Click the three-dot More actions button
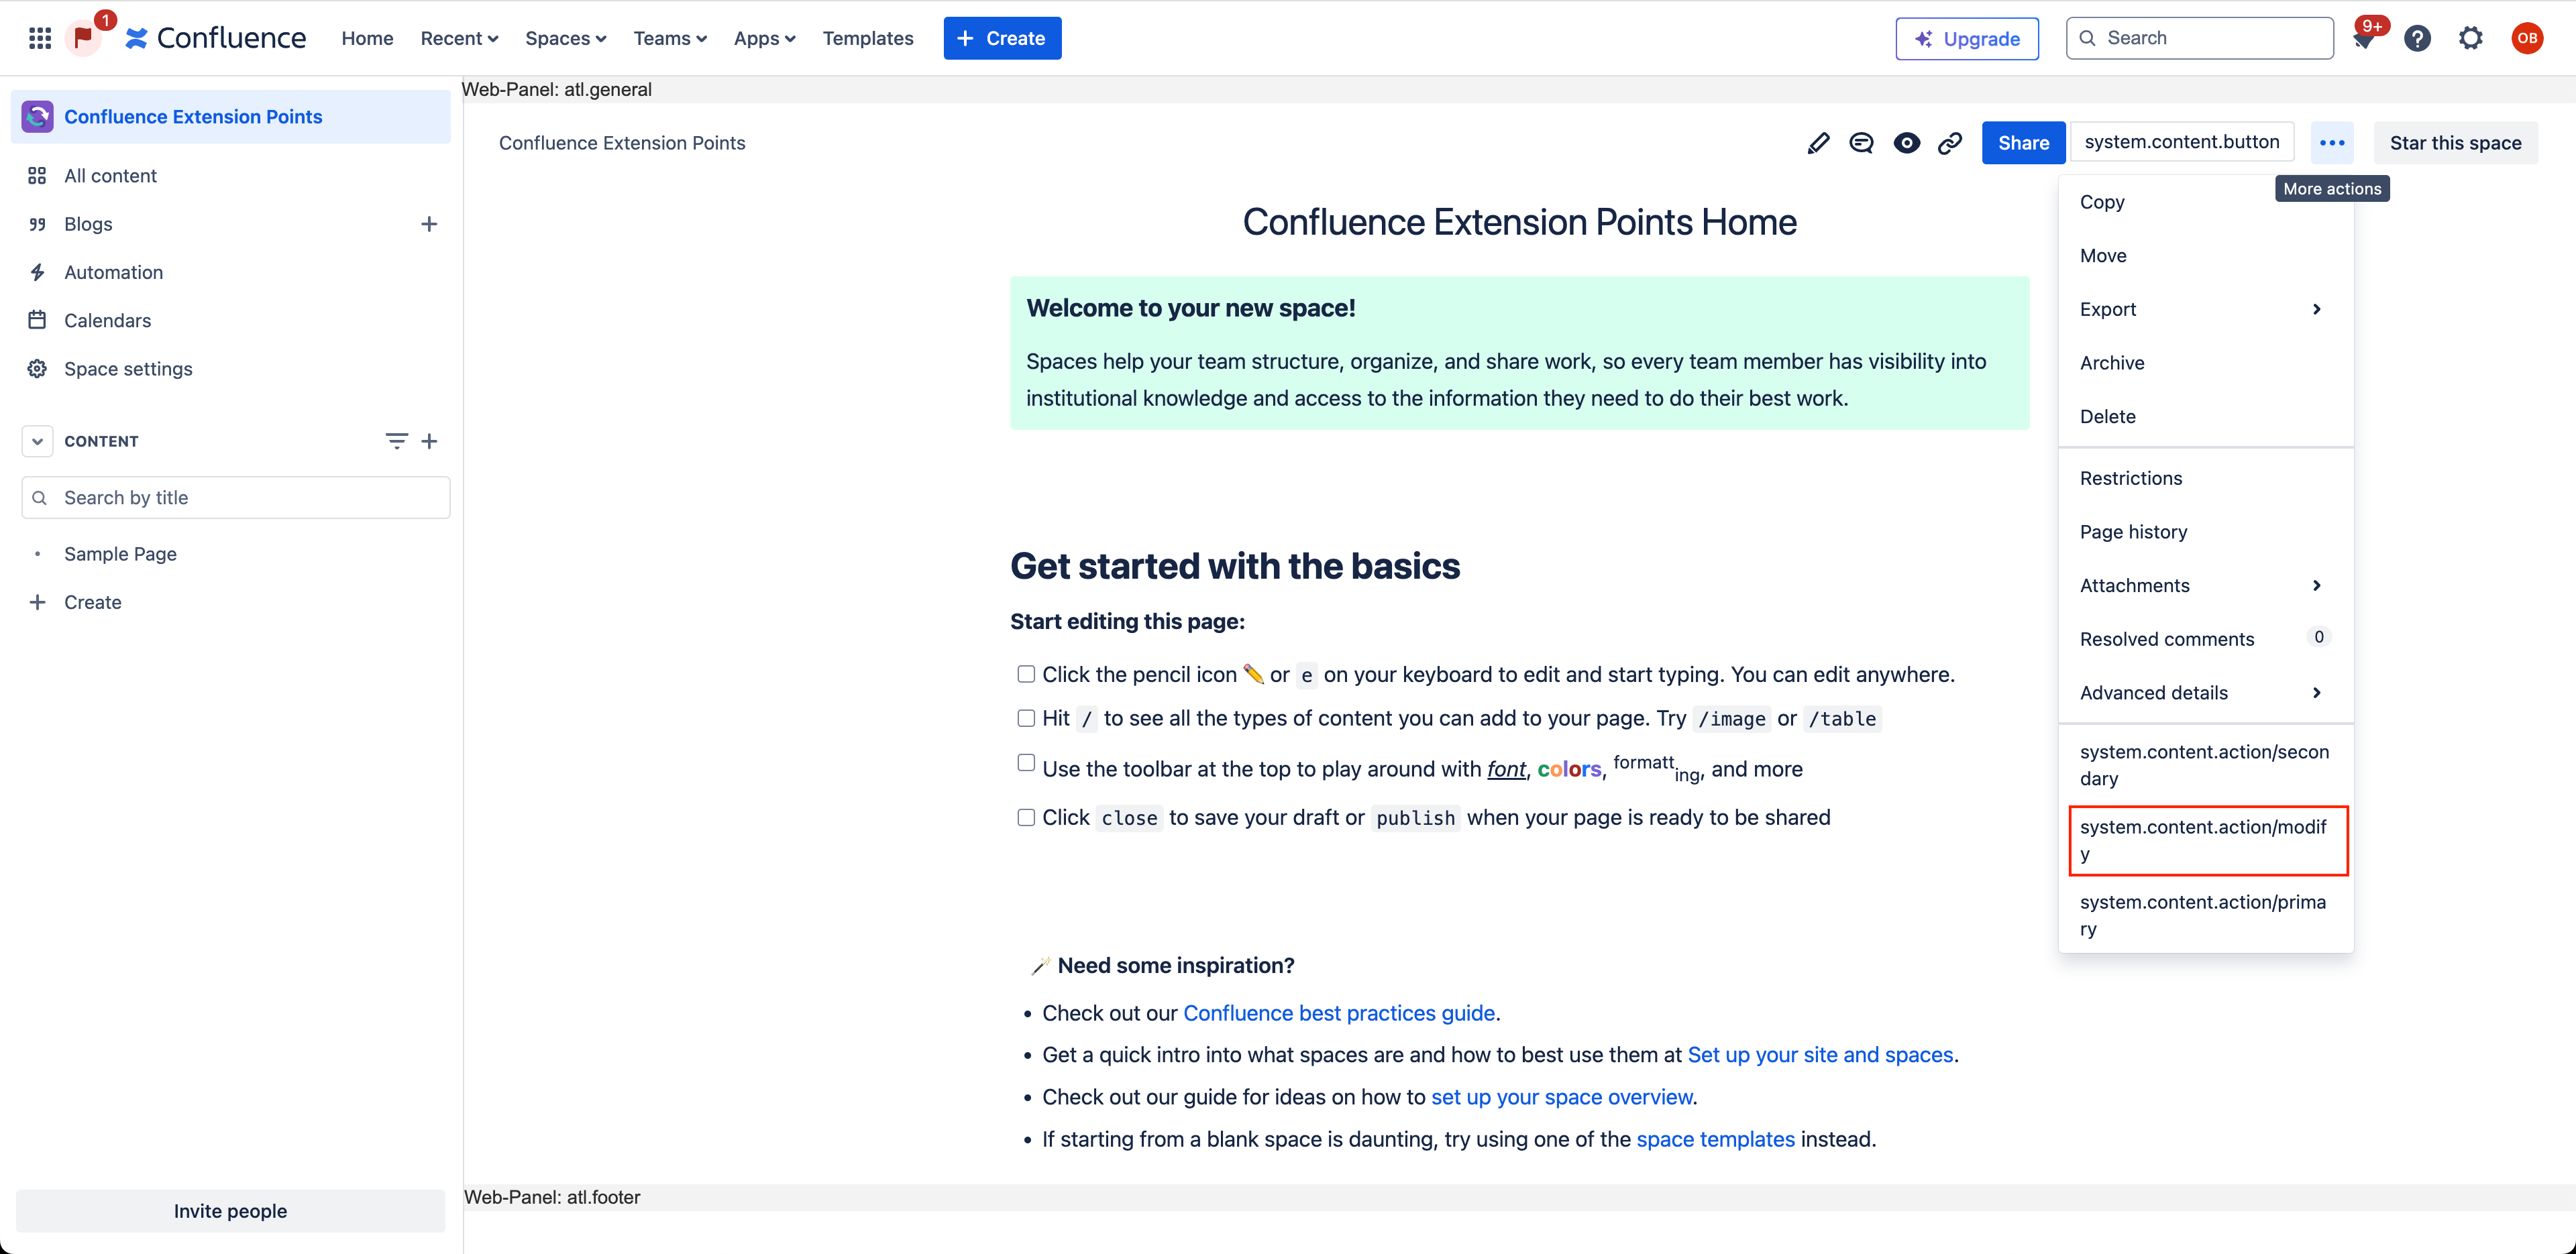The width and height of the screenshot is (2576, 1254). coord(2332,143)
